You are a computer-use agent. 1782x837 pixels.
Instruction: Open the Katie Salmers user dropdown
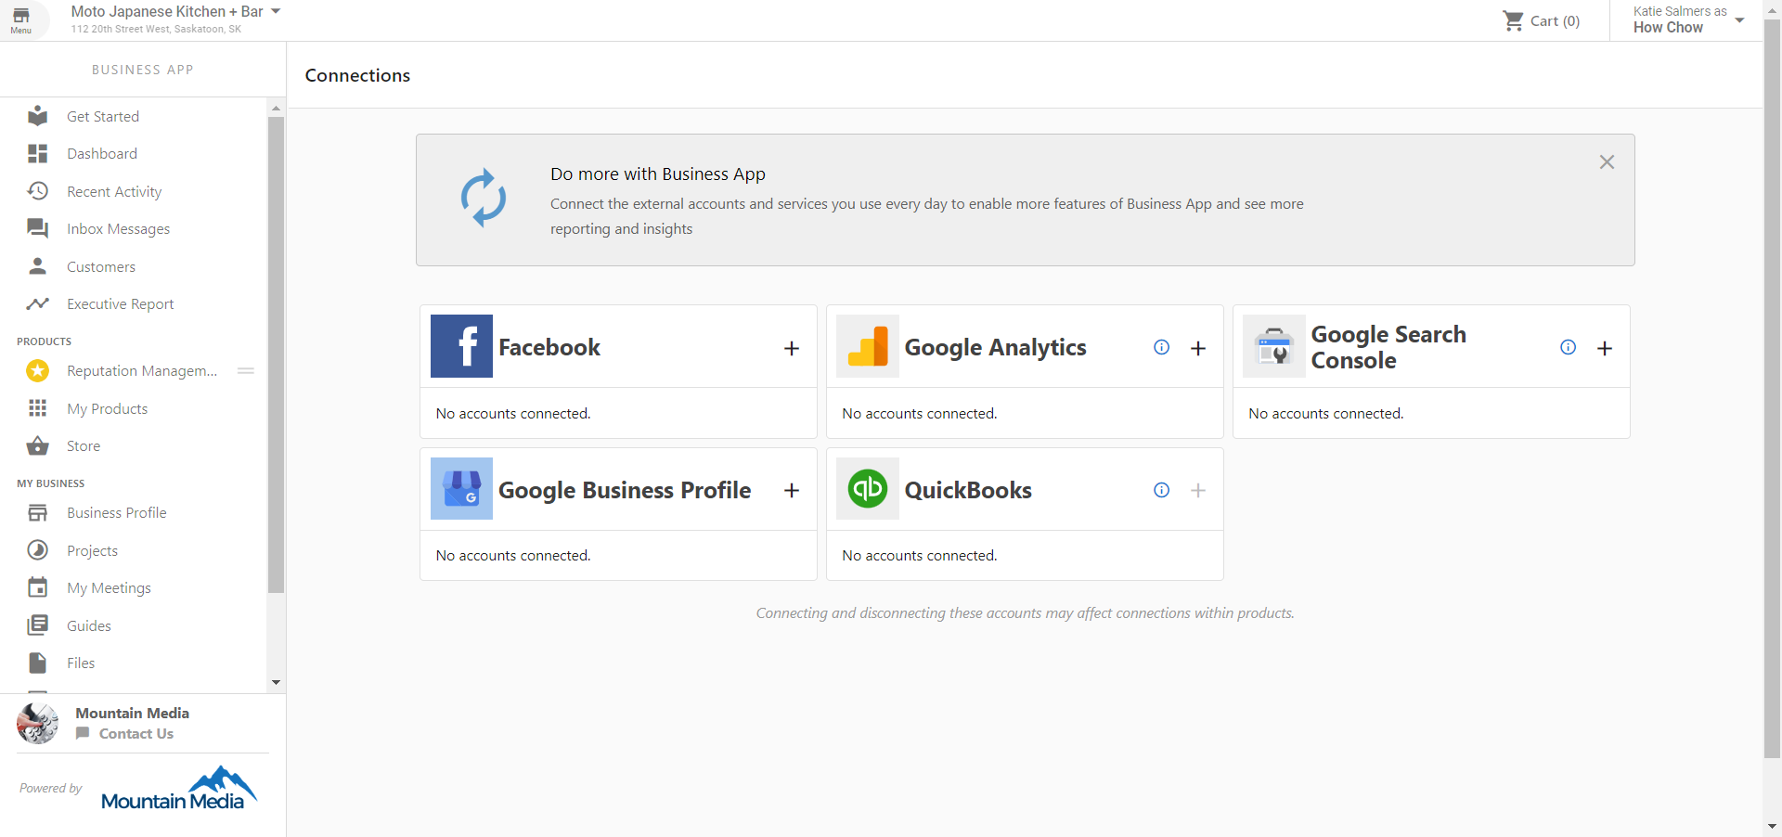click(1739, 19)
